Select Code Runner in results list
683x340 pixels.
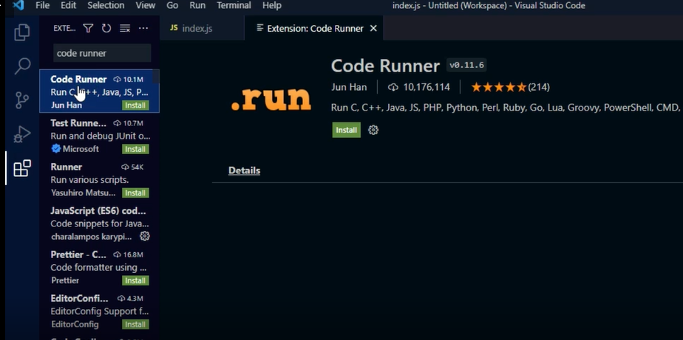[x=99, y=91]
